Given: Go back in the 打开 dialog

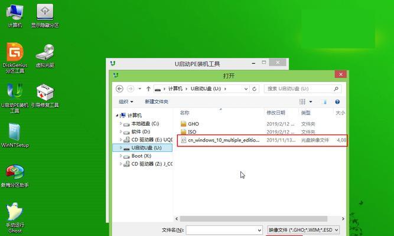Looking at the screenshot, I should point(119,88).
